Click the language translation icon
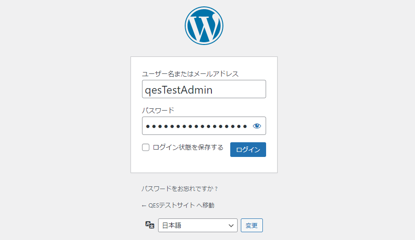415x240 pixels. pos(149,225)
